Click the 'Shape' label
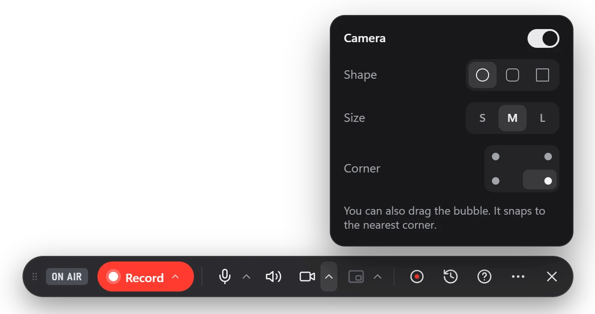Screen dimensions: 595x314 (360, 75)
